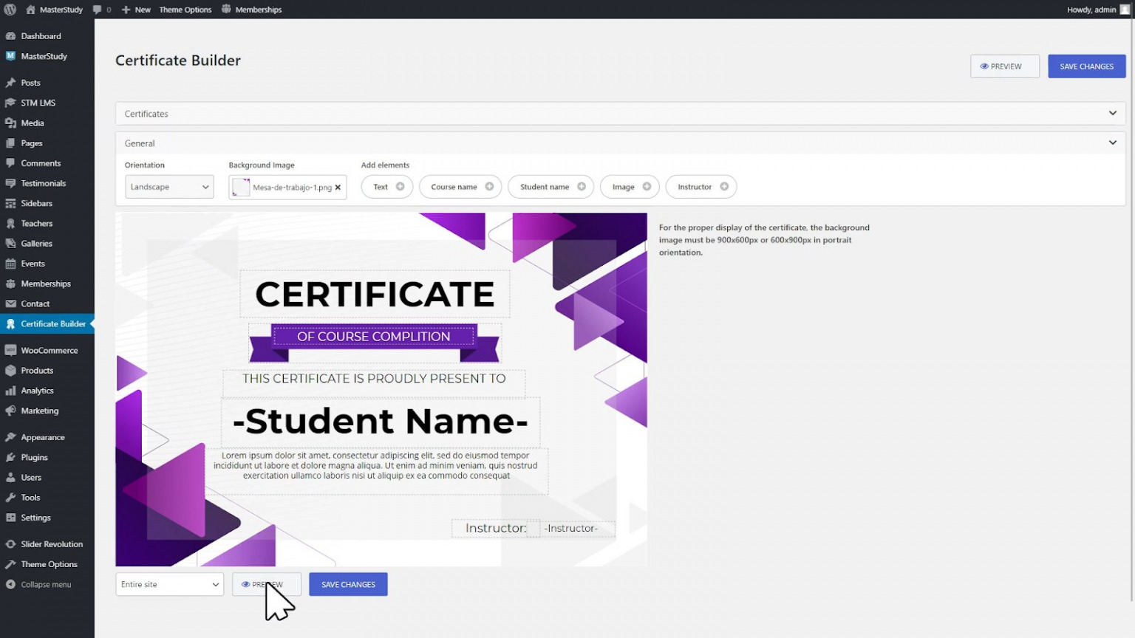Add the Student name element

click(550, 187)
